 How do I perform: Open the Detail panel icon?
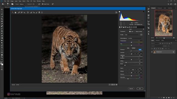pos(124,27)
